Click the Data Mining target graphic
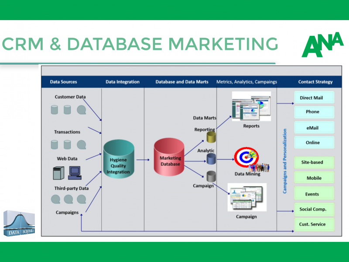The image size is (349, 262). pyautogui.click(x=246, y=157)
